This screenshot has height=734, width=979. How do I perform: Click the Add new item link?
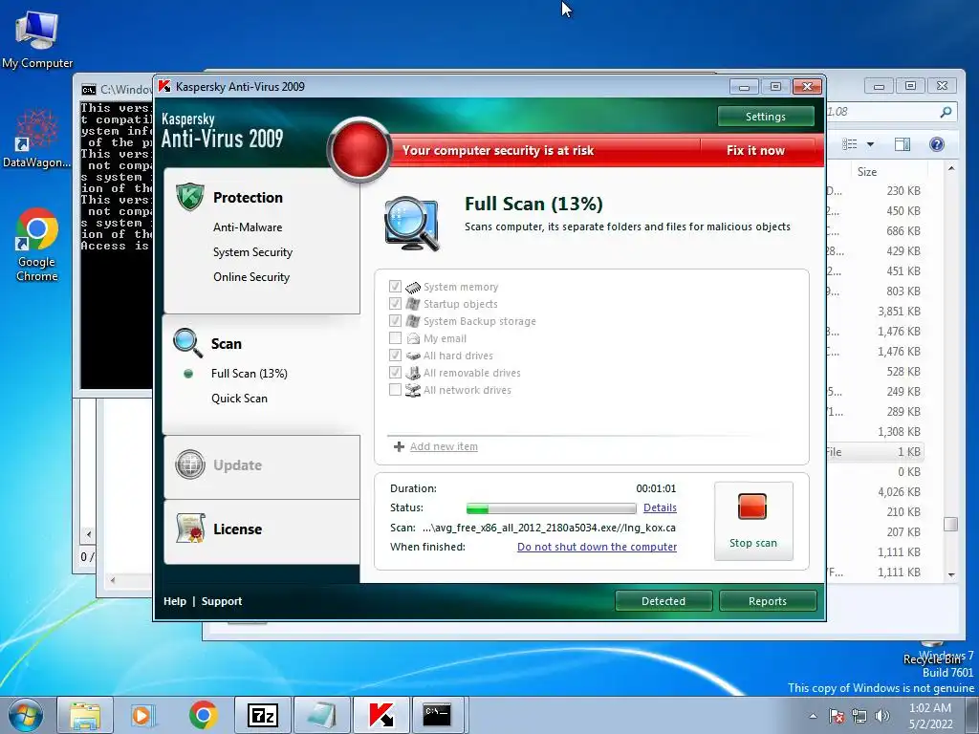click(444, 446)
